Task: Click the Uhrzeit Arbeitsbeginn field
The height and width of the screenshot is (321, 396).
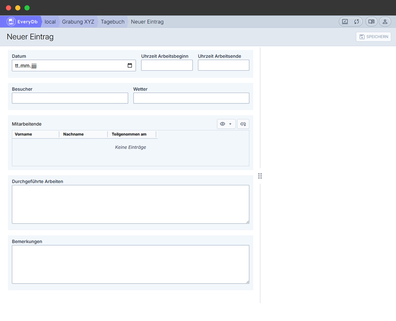Action: click(167, 65)
